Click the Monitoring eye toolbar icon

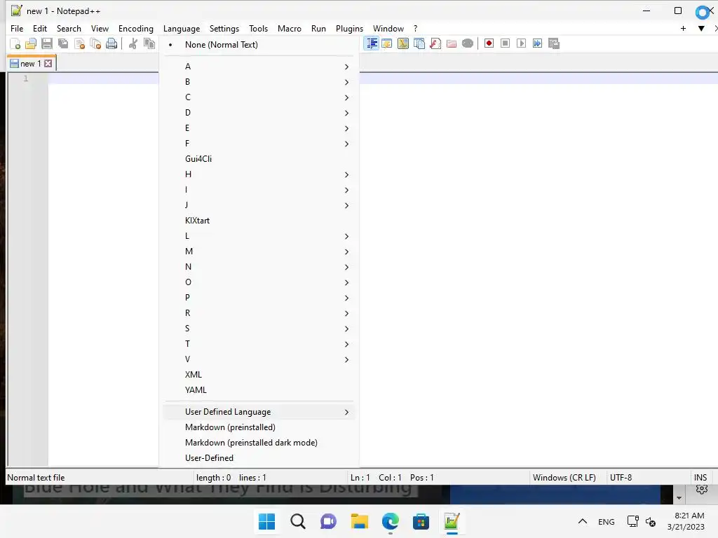click(x=467, y=43)
